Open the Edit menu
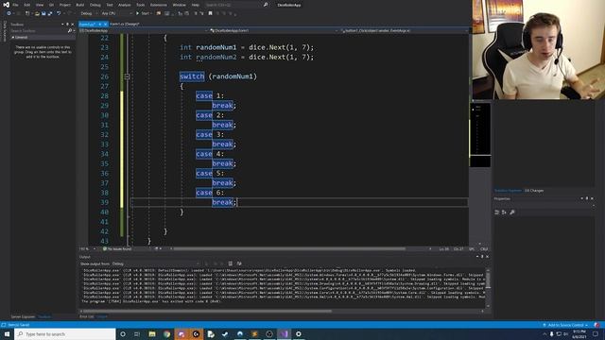 pos(27,5)
